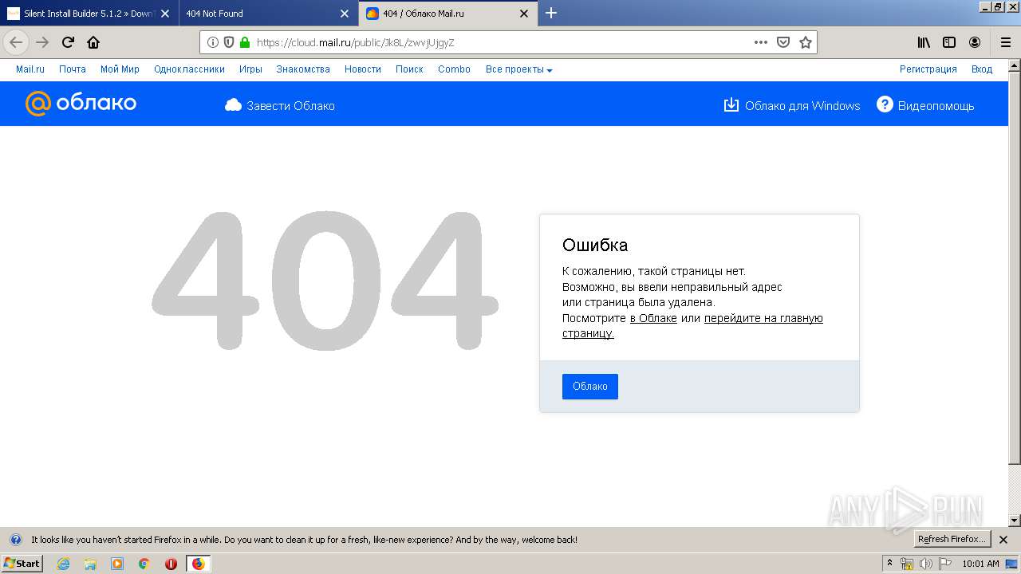Launch Chrome from taskbar
Screen dimensions: 1021x574
pos(144,564)
